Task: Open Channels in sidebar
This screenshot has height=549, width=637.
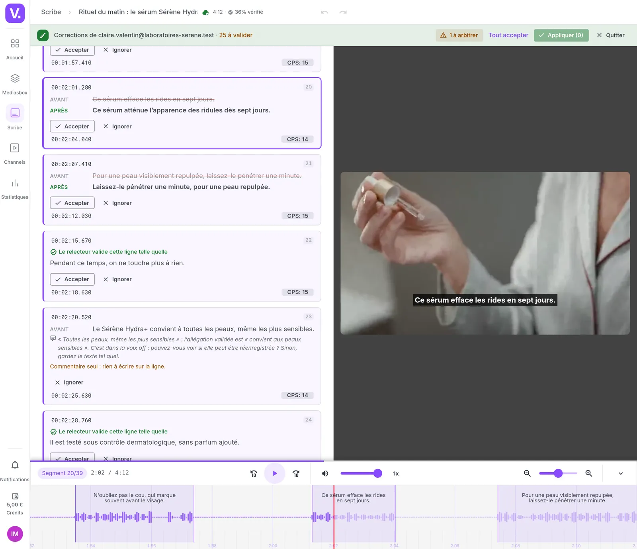Action: (15, 154)
